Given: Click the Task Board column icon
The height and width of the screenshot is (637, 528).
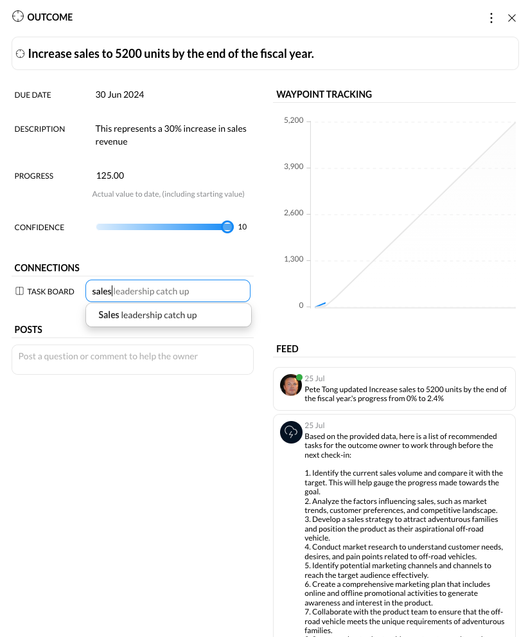Looking at the screenshot, I should [x=19, y=291].
